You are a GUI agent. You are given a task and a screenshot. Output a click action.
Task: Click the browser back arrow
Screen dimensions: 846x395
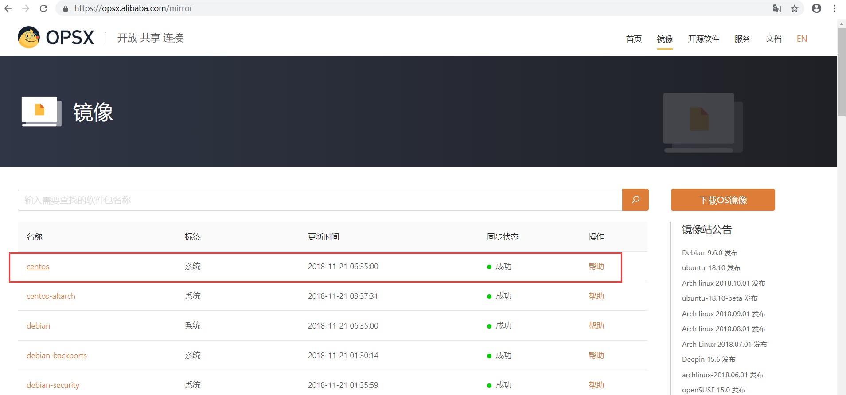pyautogui.click(x=8, y=8)
